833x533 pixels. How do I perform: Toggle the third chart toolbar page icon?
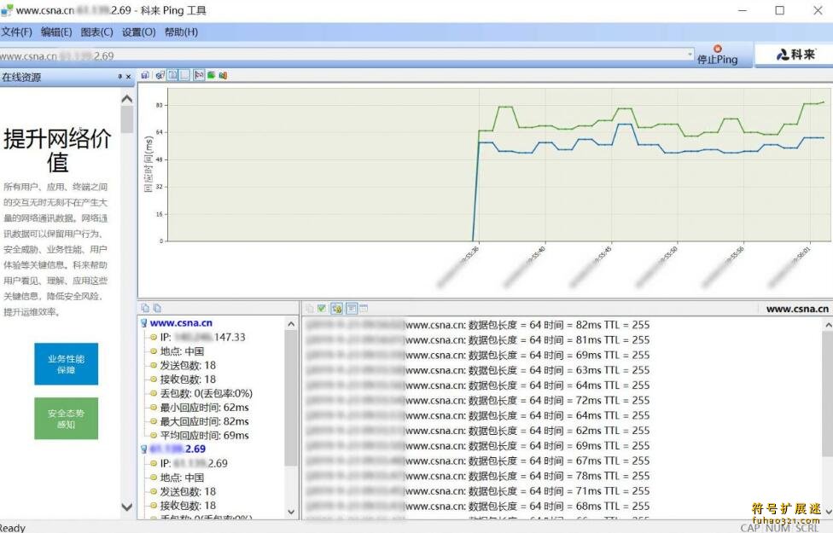172,75
